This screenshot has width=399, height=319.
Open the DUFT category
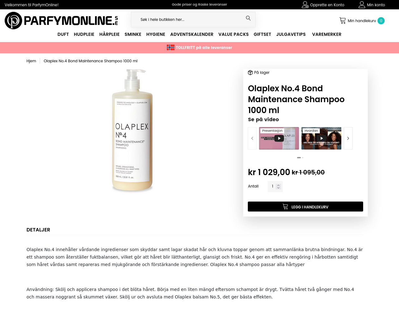tap(63, 34)
